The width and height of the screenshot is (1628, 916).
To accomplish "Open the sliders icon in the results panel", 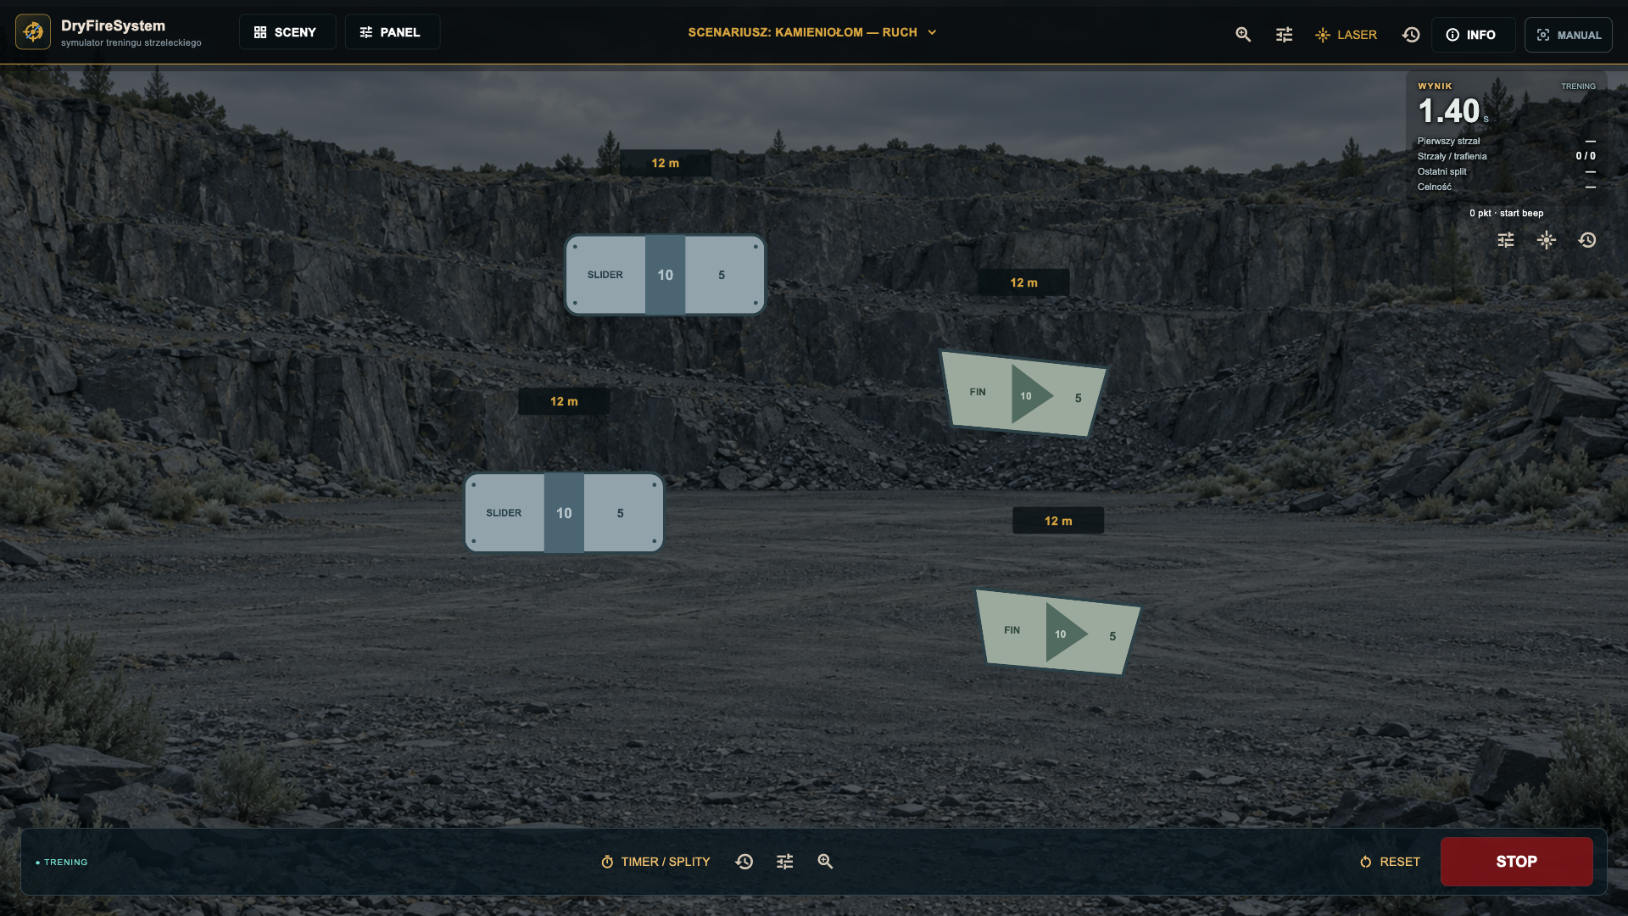I will click(1506, 240).
